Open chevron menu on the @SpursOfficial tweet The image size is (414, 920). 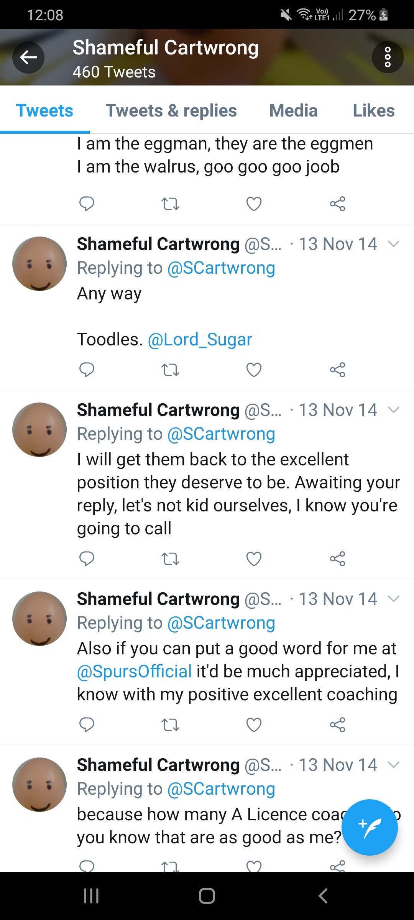click(394, 599)
